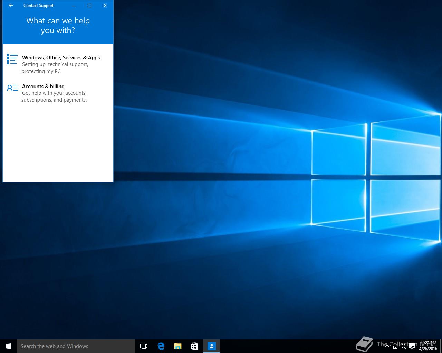Open the Action Center notifications icon
The height and width of the screenshot is (353, 442).
pos(412,346)
